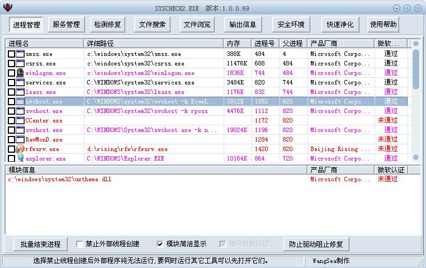Click Beijing Rising vendor cell
The height and width of the screenshot is (268, 426).
[x=340, y=149]
